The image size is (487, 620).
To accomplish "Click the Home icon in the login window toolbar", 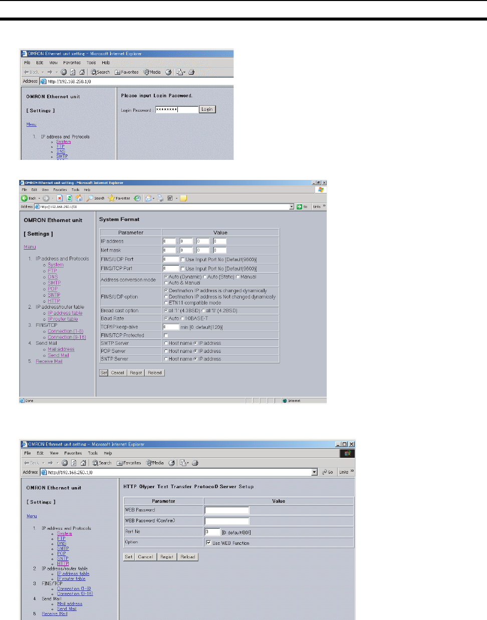I will (x=82, y=72).
